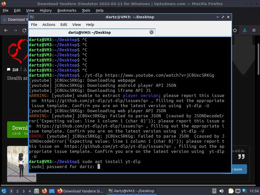Image resolution: width=260 pixels, height=195 pixels.
Task: Bookmark this page with star icon
Action: [x=235, y=30]
